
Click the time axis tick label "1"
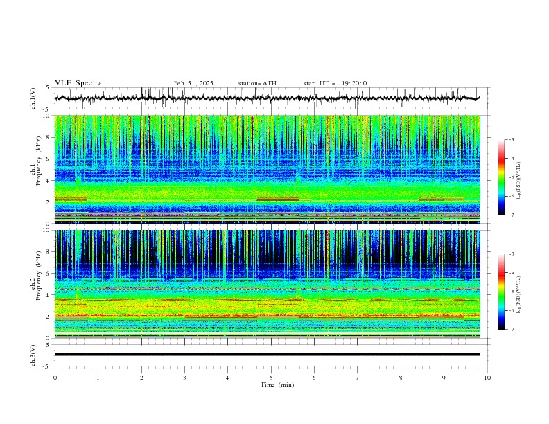click(98, 378)
